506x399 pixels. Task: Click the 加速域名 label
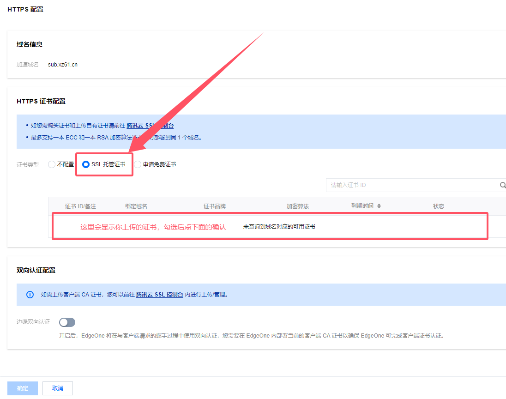coord(27,65)
